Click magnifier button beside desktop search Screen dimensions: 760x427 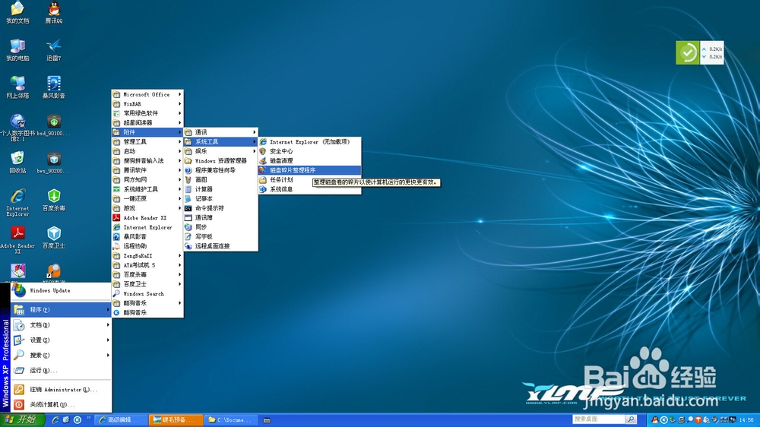631,419
